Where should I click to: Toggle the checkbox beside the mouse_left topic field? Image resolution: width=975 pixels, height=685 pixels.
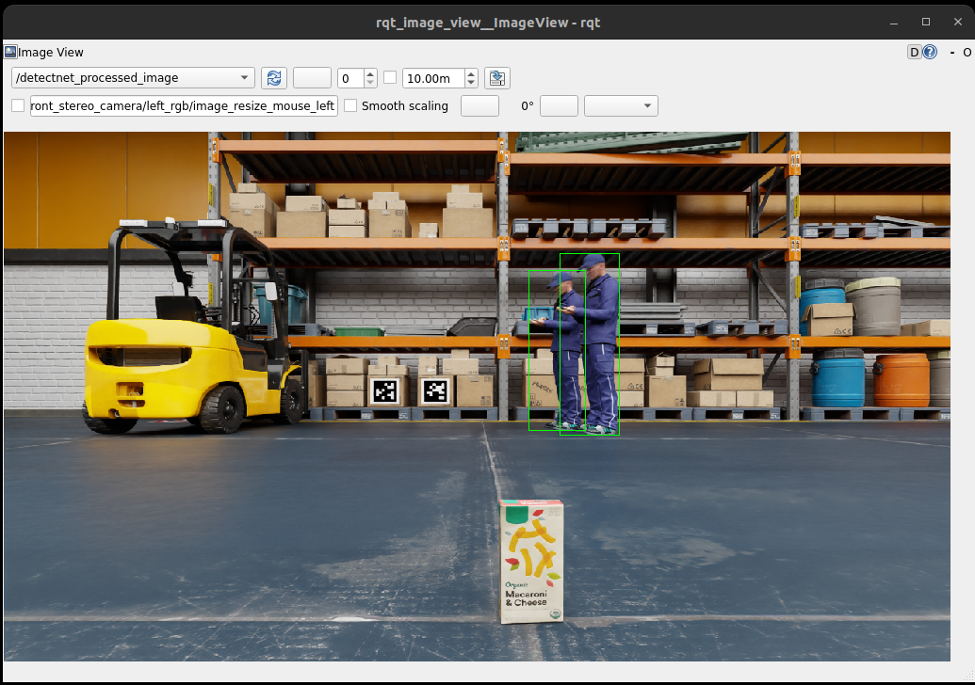[x=17, y=105]
